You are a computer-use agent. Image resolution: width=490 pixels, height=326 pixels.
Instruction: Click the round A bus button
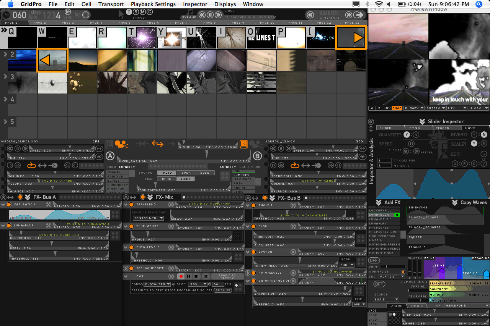click(110, 156)
